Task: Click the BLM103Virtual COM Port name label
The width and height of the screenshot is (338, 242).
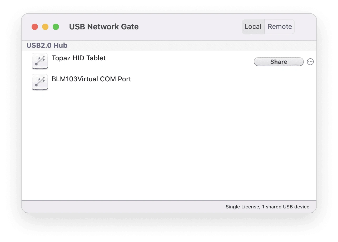Action: click(x=92, y=79)
